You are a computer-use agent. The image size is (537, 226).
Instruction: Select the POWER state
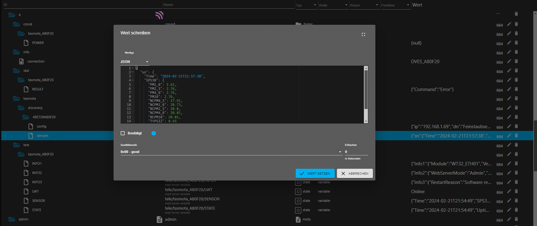(x=38, y=43)
